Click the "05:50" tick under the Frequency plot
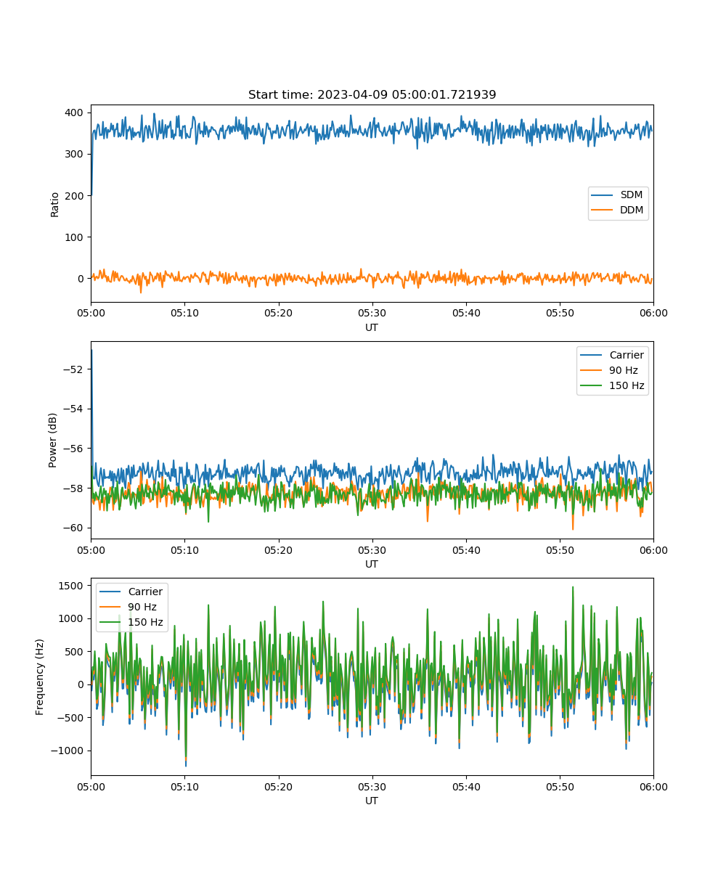Viewport: 726px width, 871px height. (560, 787)
